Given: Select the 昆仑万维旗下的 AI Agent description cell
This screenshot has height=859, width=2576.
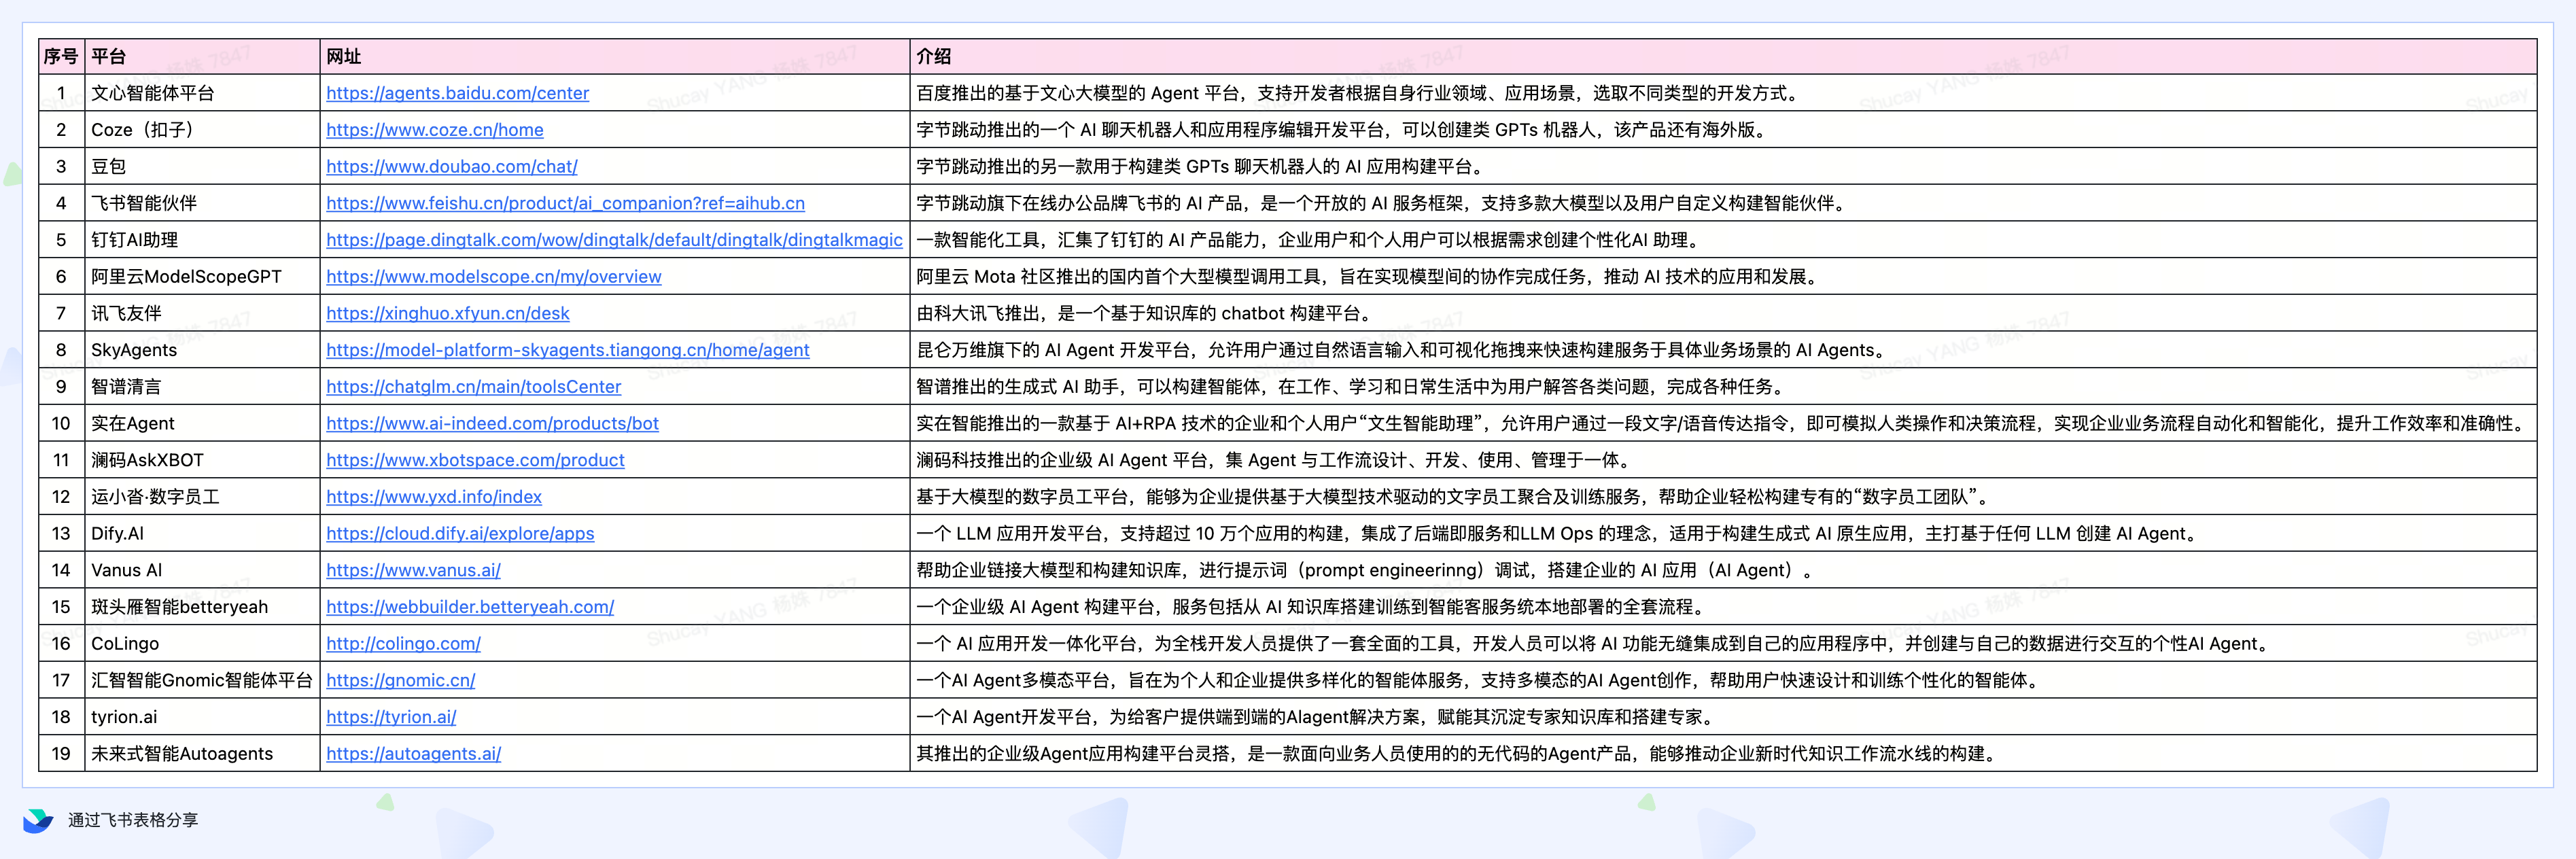Looking at the screenshot, I should click(1724, 350).
